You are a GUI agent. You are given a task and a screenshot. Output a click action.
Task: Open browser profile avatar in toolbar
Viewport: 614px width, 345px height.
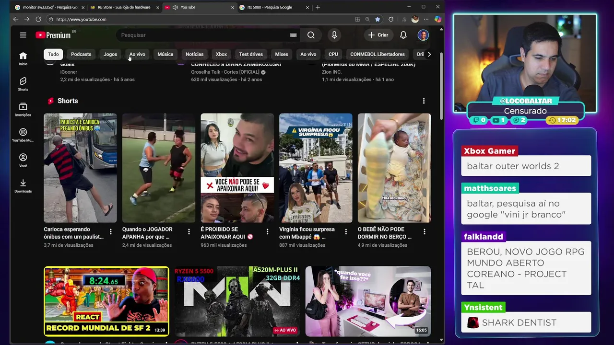[415, 19]
